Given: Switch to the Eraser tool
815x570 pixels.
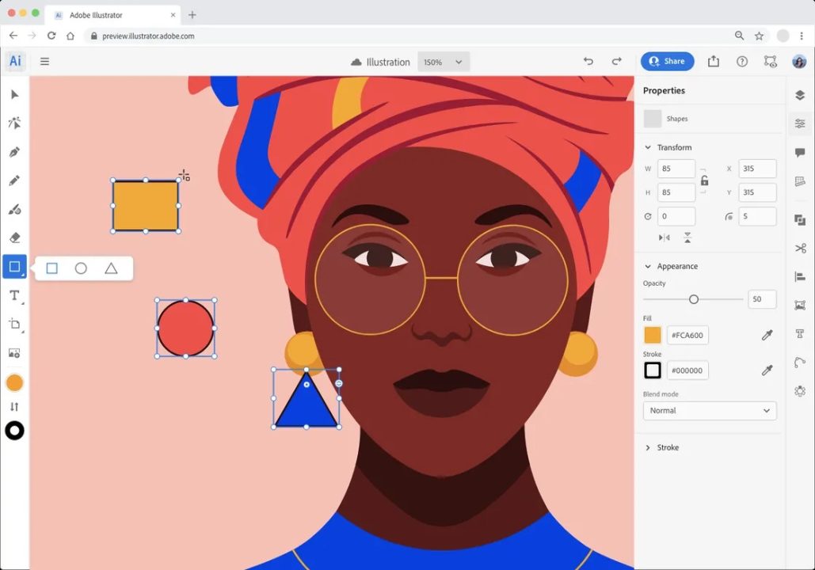Looking at the screenshot, I should pyautogui.click(x=14, y=237).
